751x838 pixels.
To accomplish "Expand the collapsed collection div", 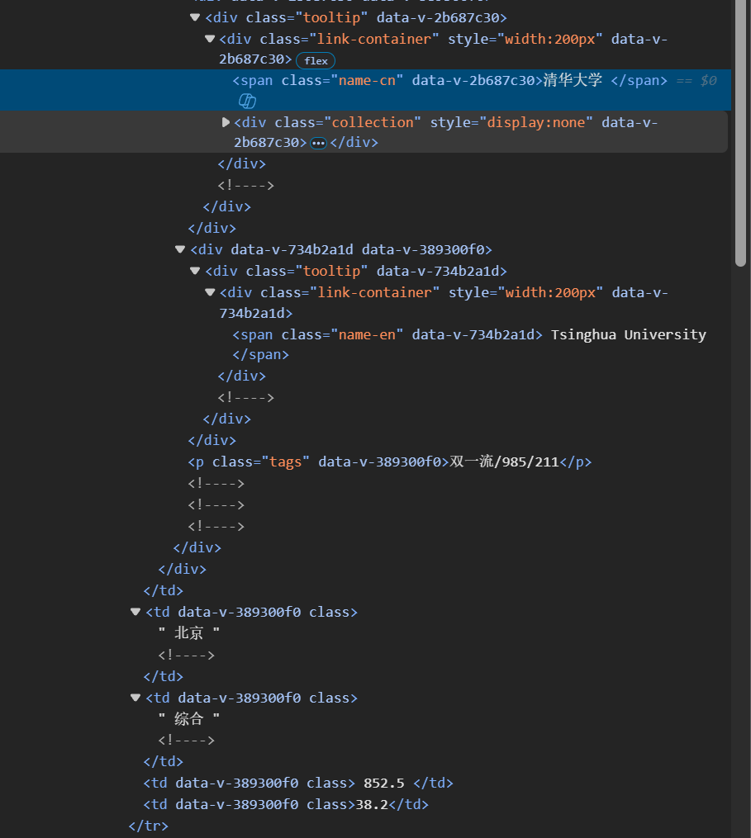I will (x=226, y=122).
